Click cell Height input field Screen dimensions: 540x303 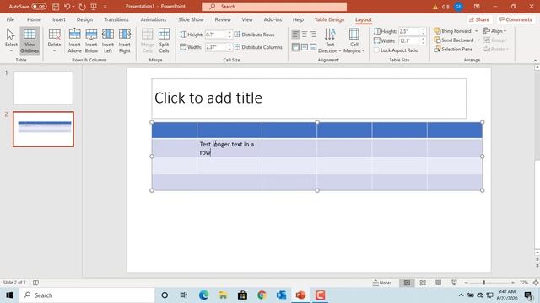click(216, 35)
